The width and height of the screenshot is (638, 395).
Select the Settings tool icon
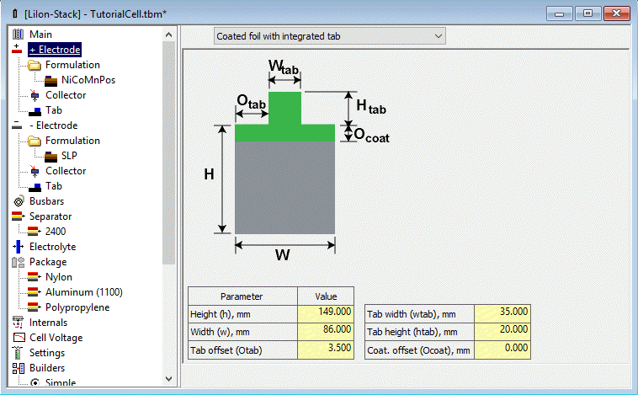[18, 353]
